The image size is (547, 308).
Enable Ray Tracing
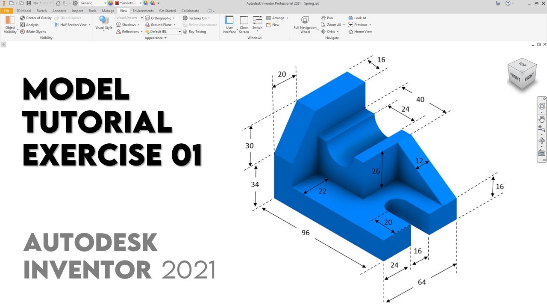coord(194,32)
